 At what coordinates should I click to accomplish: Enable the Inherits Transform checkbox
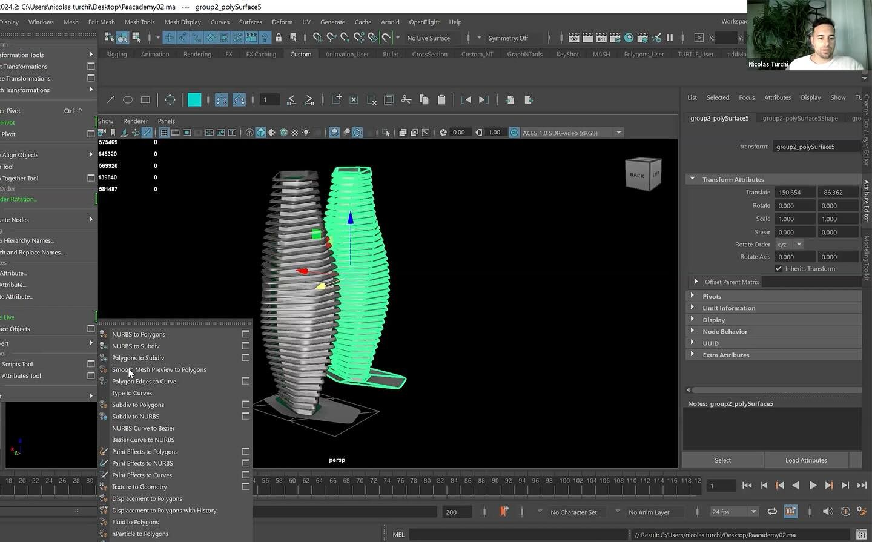(x=779, y=268)
